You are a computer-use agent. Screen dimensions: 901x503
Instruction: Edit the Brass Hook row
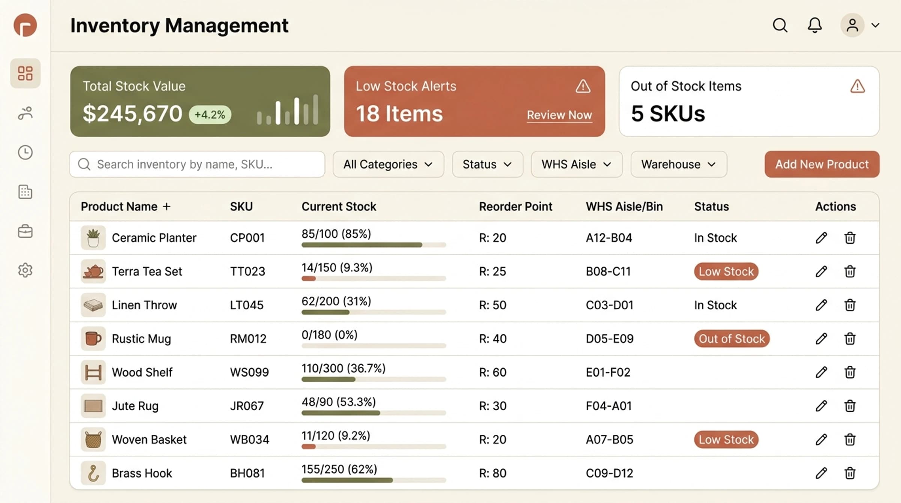tap(821, 473)
